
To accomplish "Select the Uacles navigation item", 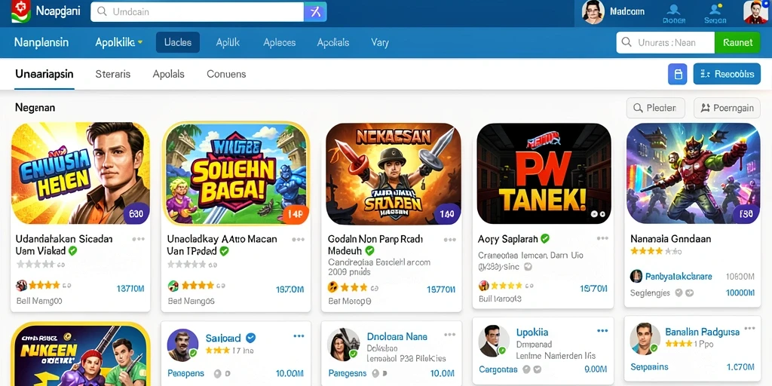I will coord(178,42).
